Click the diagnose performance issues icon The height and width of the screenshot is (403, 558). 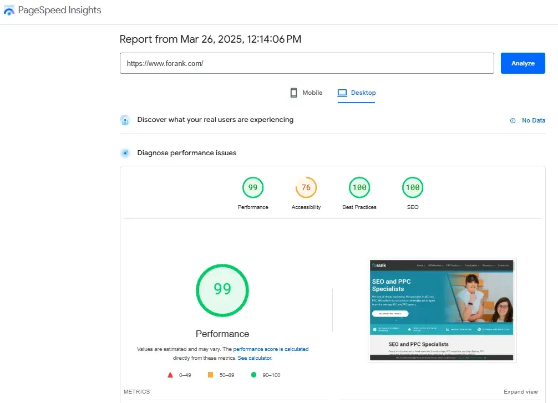point(125,153)
